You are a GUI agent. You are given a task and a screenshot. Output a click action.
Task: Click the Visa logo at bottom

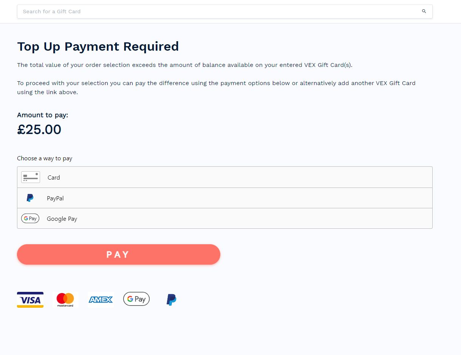[x=30, y=300]
